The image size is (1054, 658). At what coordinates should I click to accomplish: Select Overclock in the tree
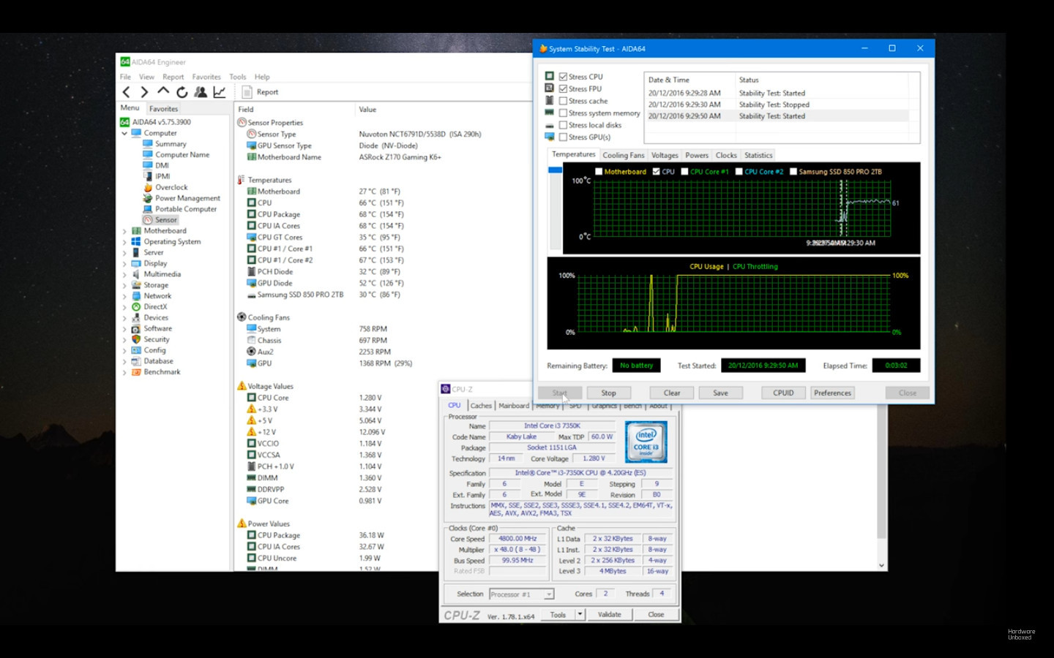(x=171, y=187)
